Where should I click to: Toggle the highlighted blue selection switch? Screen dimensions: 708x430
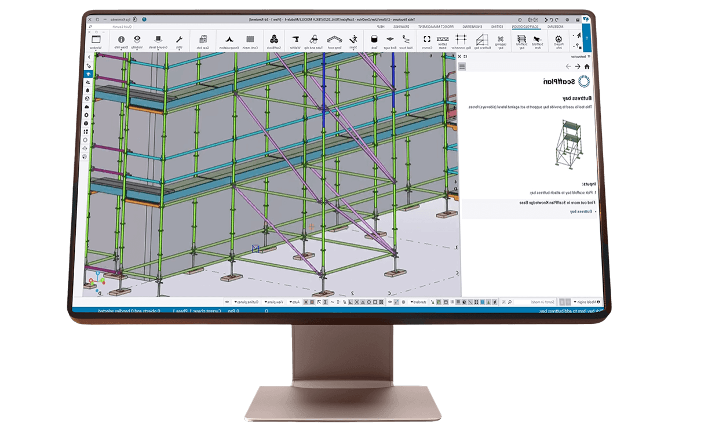click(x=483, y=302)
